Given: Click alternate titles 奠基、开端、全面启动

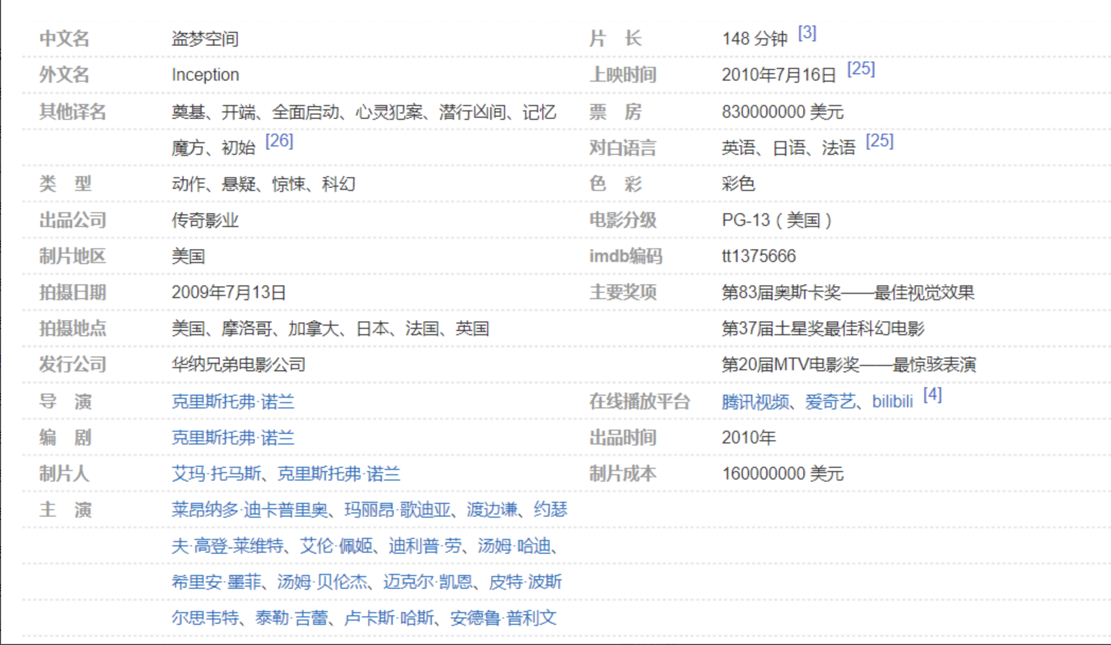Looking at the screenshot, I should 255,112.
